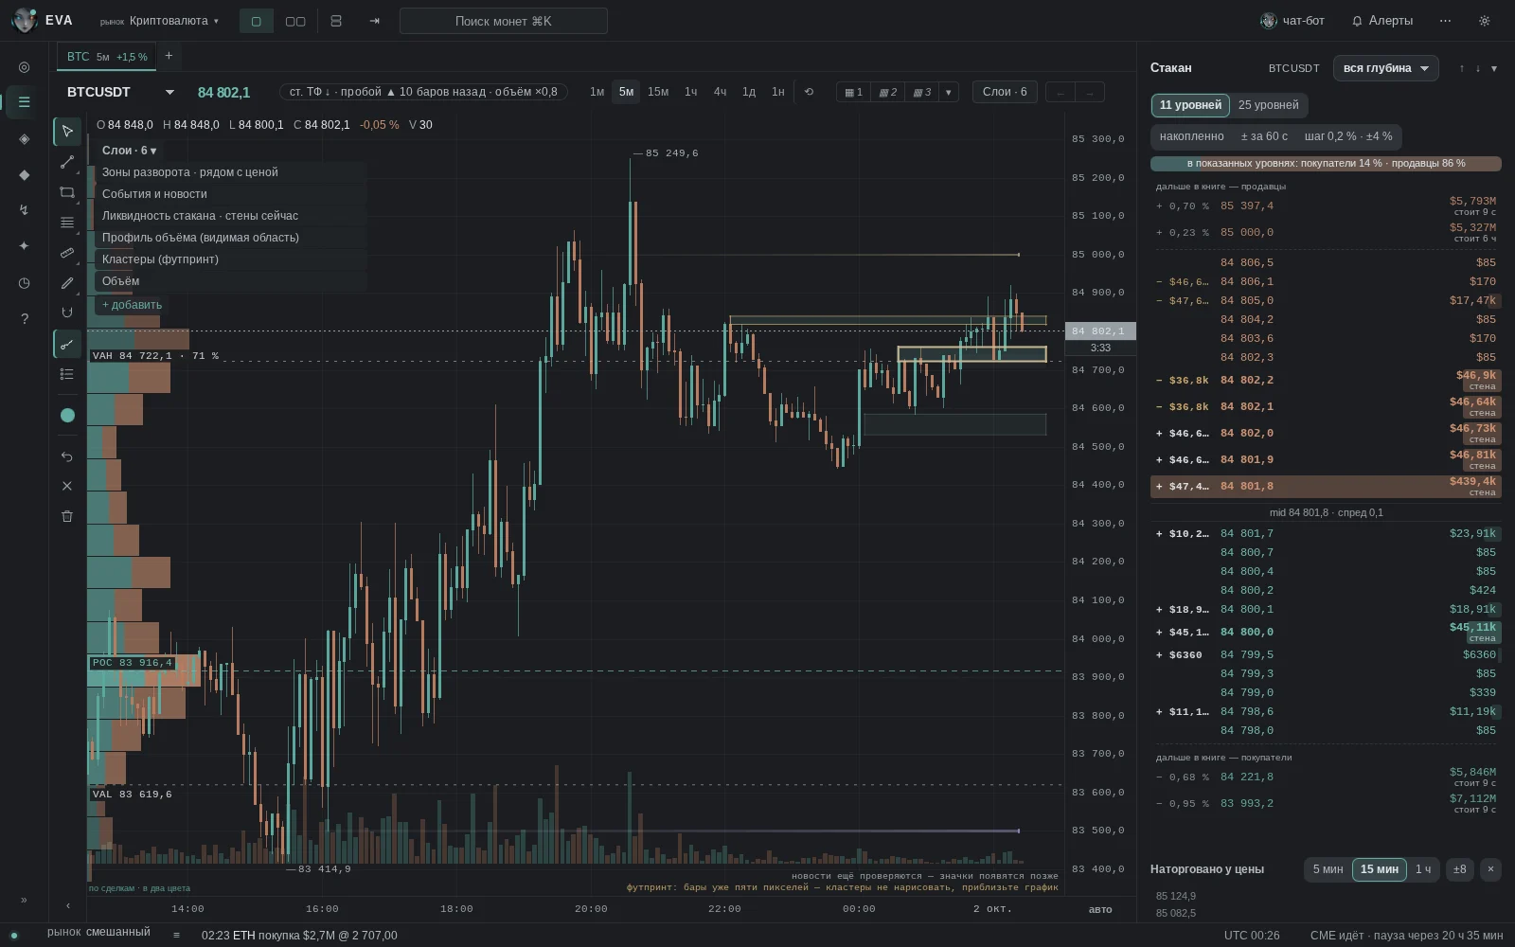This screenshot has width=1515, height=947.
Task: Switch to the 1ч timeframe
Action: [690, 92]
